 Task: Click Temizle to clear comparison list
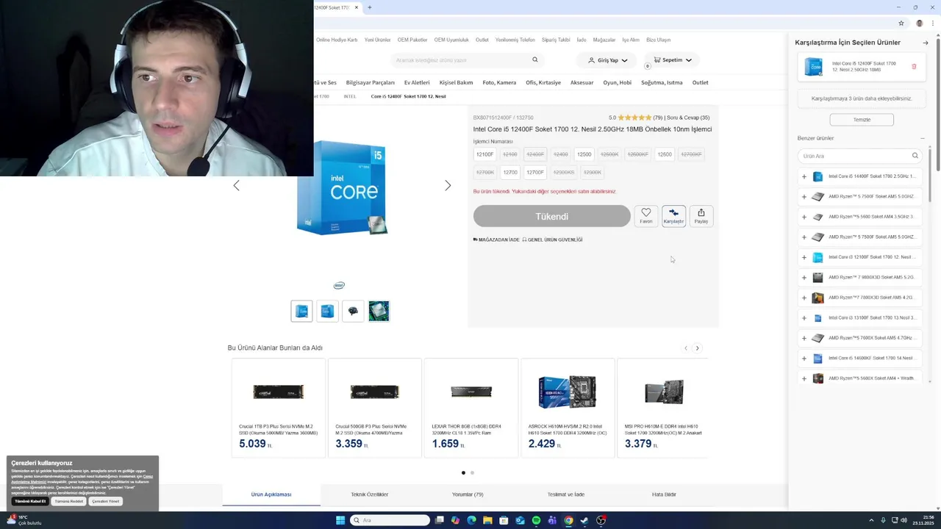click(862, 120)
